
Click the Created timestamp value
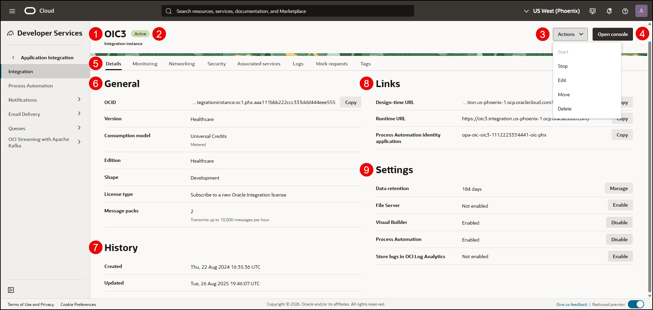tap(225, 267)
